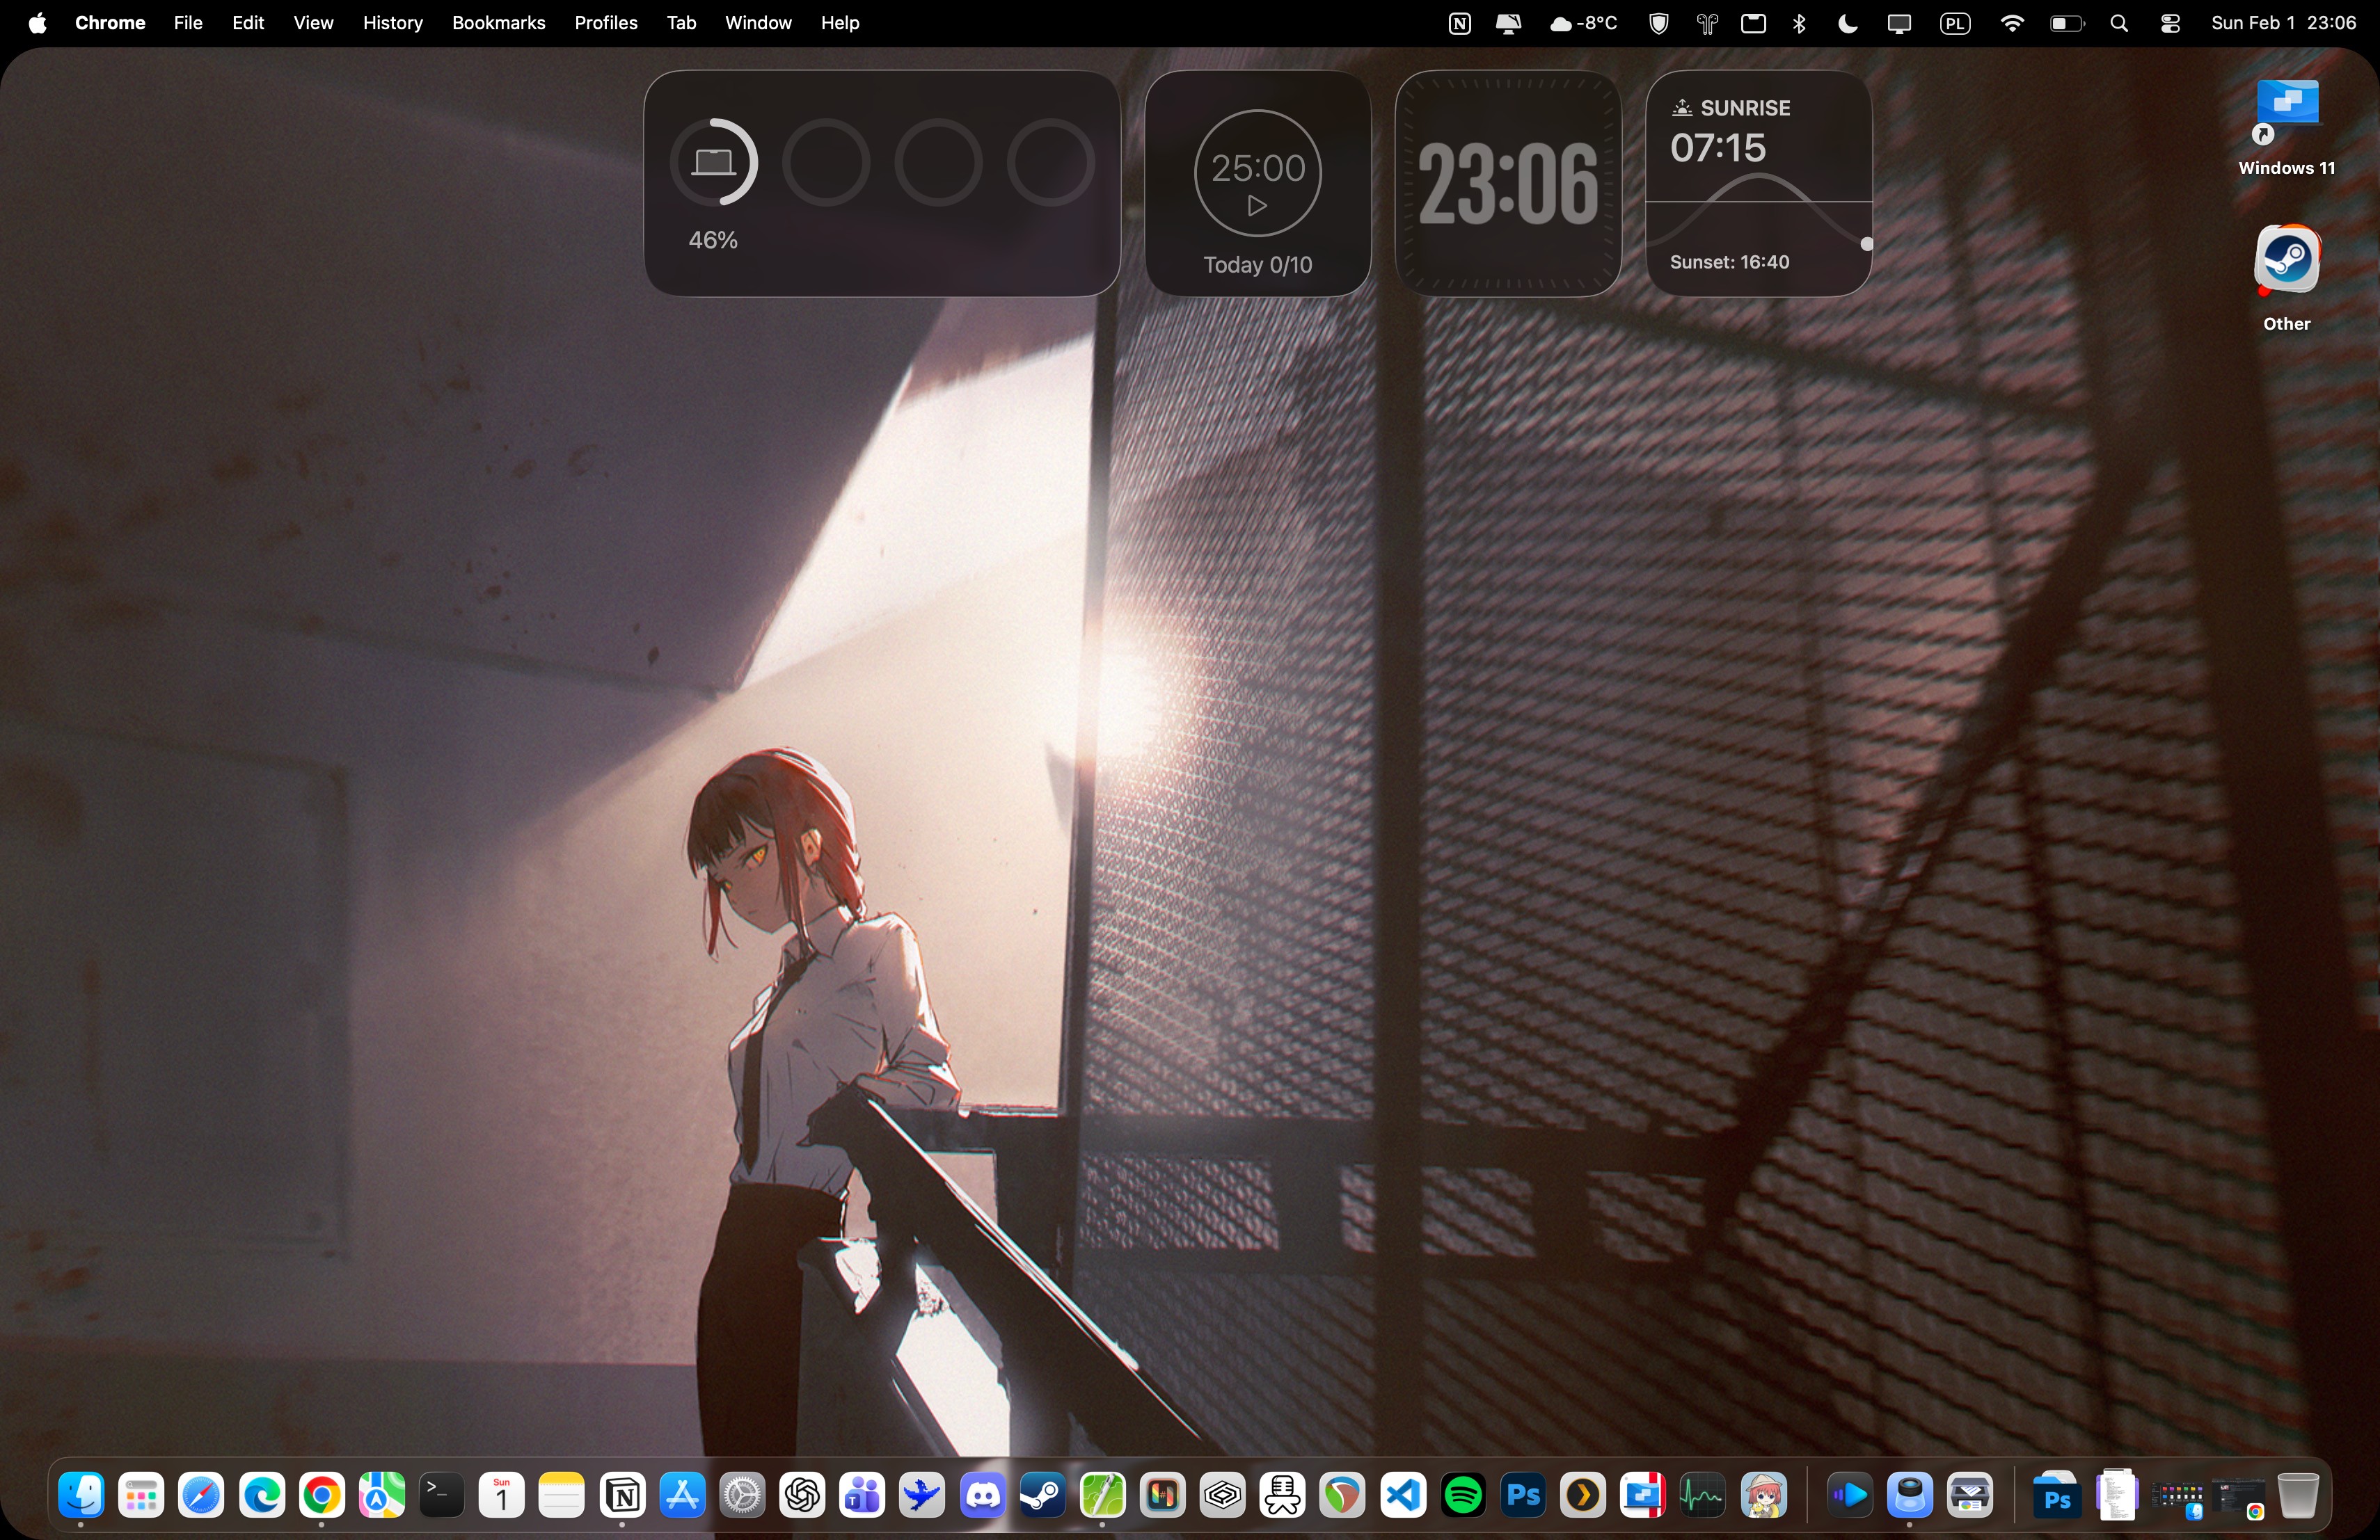Open Notion app in the dock
The height and width of the screenshot is (1540, 2380).
point(623,1496)
